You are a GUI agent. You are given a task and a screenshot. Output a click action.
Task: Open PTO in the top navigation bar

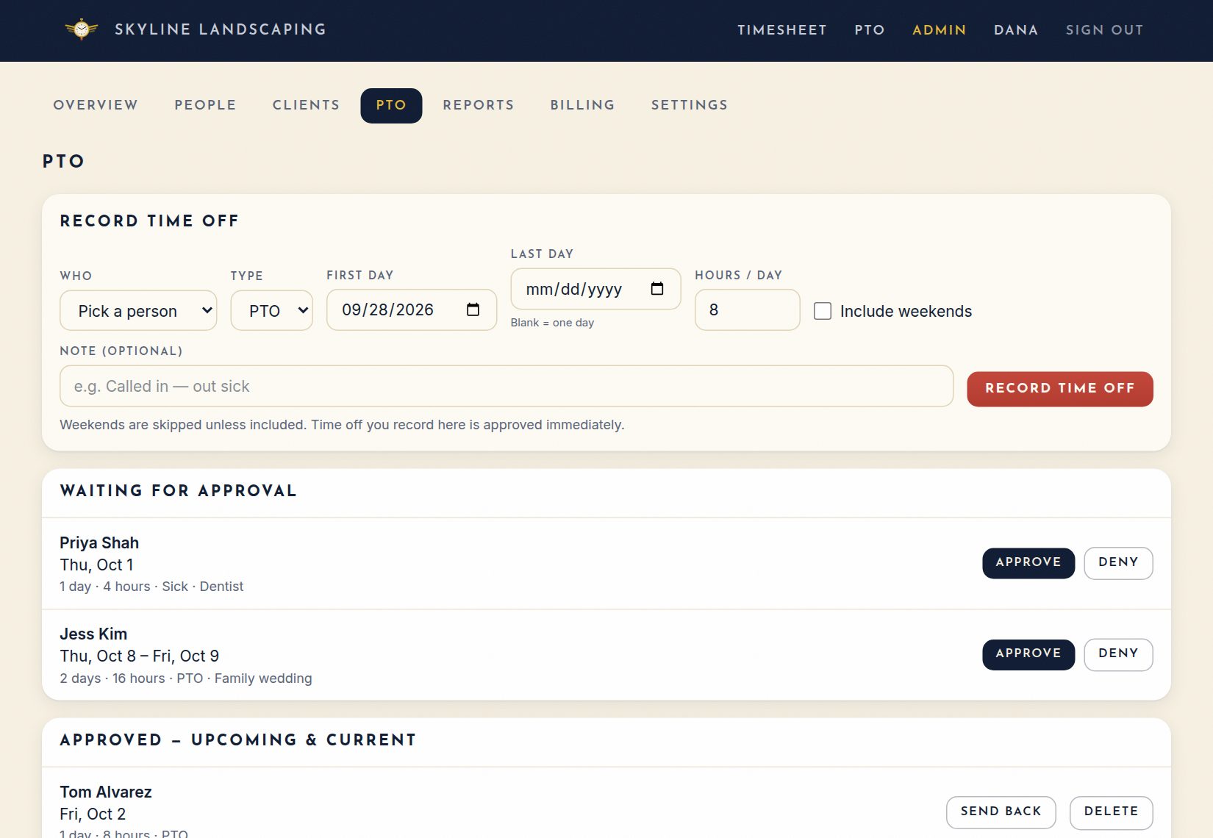[870, 30]
